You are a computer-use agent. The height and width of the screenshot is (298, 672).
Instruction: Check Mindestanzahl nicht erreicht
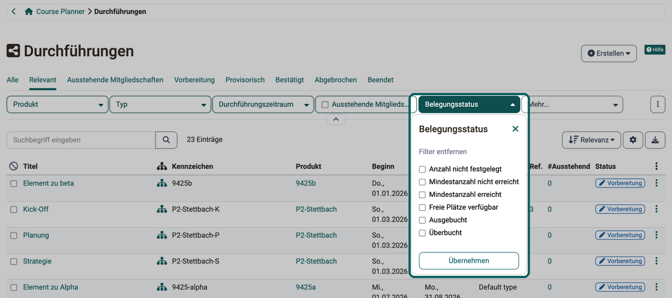click(422, 182)
